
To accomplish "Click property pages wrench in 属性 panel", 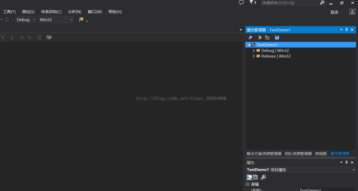I will (x=263, y=177).
